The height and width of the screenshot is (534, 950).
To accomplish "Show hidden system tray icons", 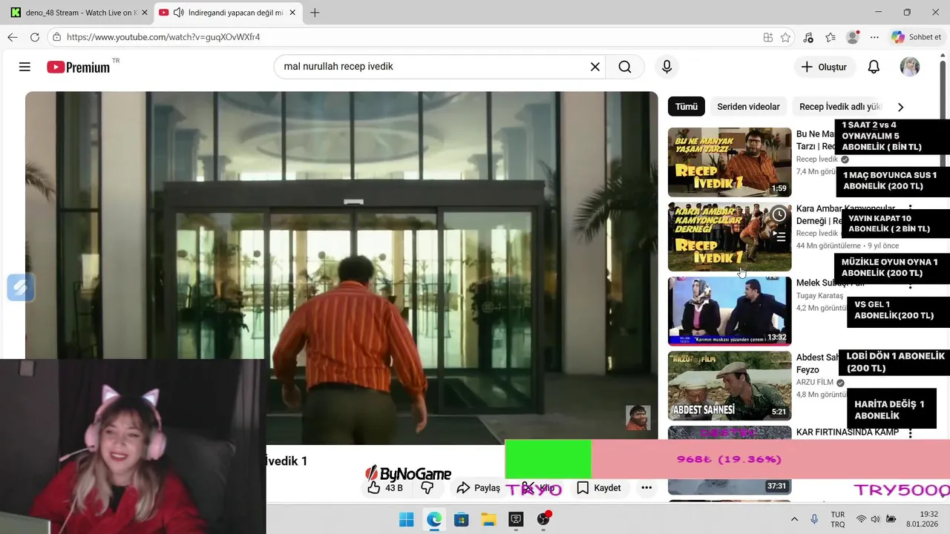I will (x=794, y=519).
